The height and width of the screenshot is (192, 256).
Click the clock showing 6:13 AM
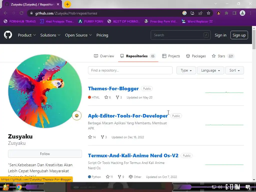tap(233, 187)
